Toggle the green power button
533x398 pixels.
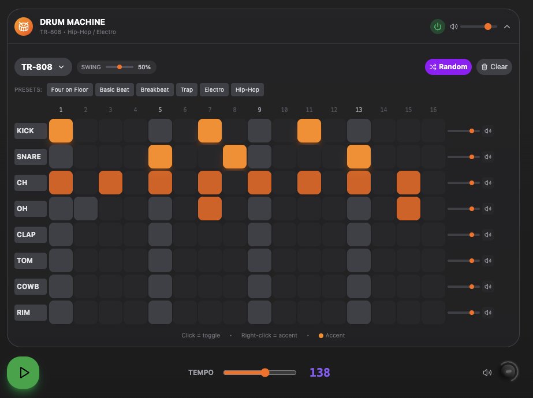pyautogui.click(x=438, y=27)
